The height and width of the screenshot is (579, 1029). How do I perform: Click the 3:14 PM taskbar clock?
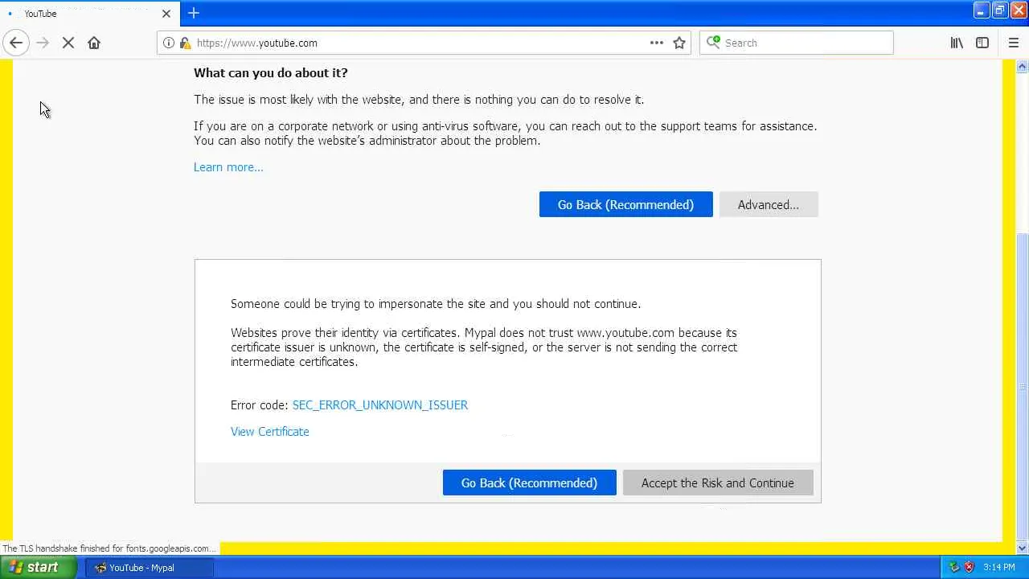tap(999, 567)
